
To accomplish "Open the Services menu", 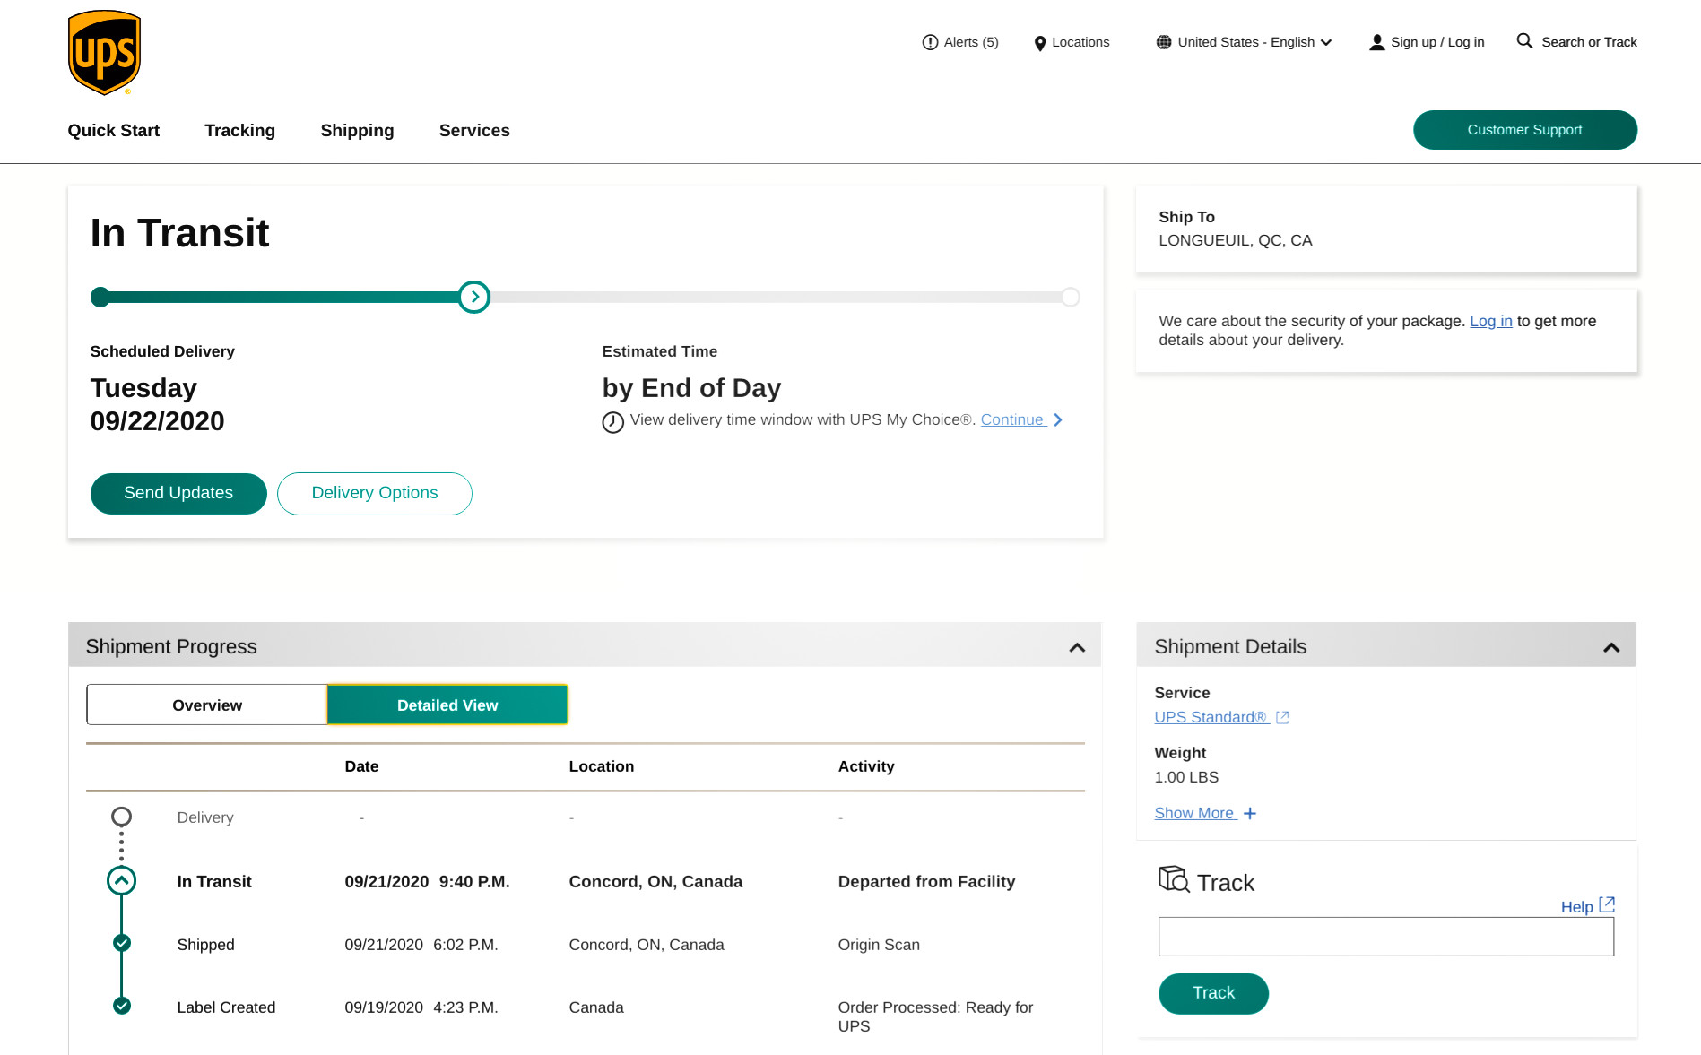I will click(474, 131).
